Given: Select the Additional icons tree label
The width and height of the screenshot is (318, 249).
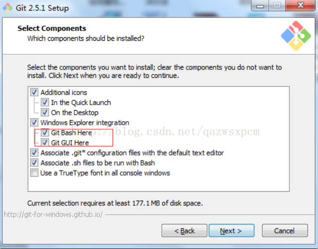Looking at the screenshot, I should point(64,93).
